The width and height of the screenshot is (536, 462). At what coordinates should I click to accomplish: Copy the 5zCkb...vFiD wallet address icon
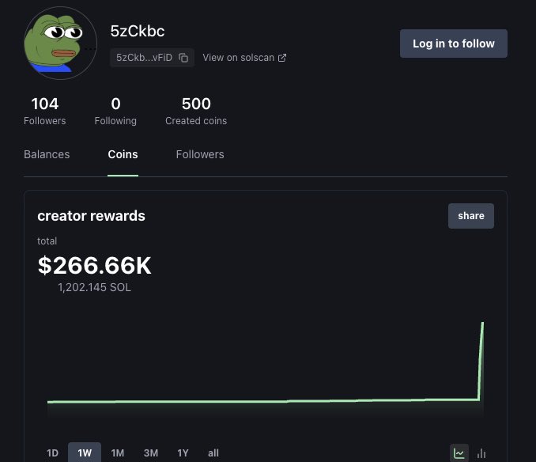tap(183, 58)
